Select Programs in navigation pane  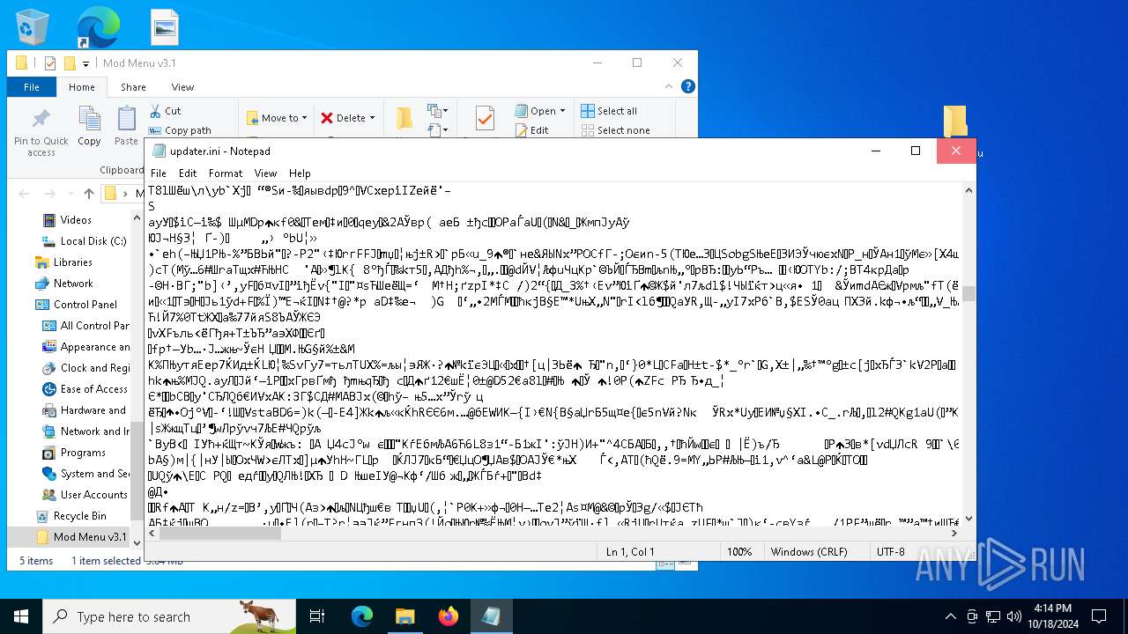click(x=83, y=453)
